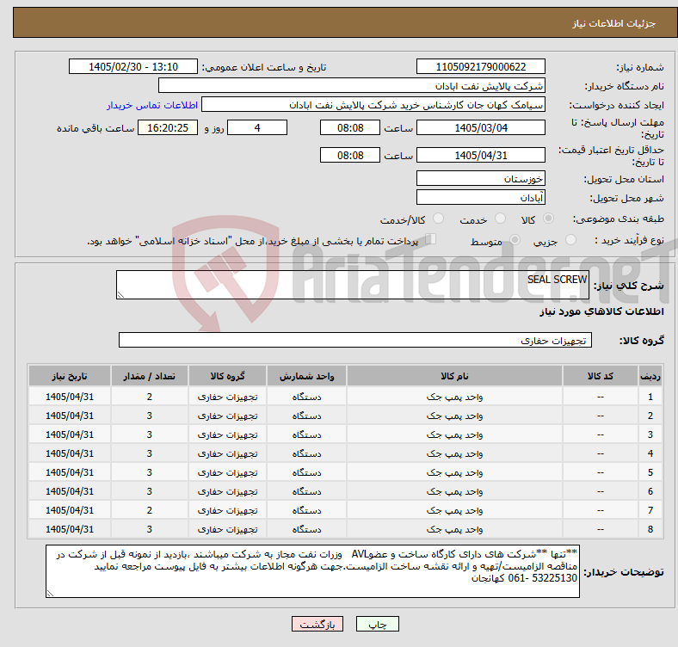The height and width of the screenshot is (647, 678).
Task: Click the تاریخ نیاز column header
Action: [x=70, y=376]
